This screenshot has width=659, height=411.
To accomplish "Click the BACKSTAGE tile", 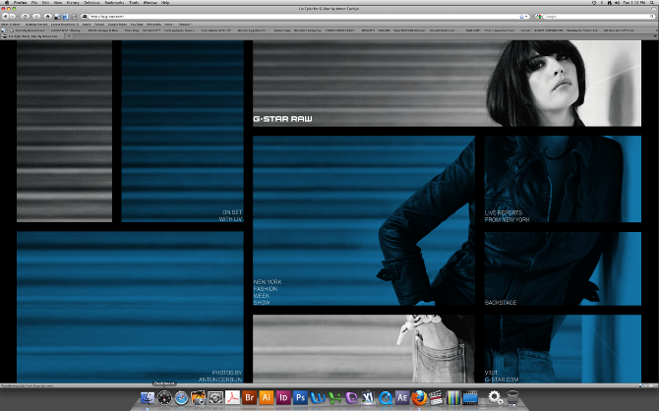I will pos(563,268).
